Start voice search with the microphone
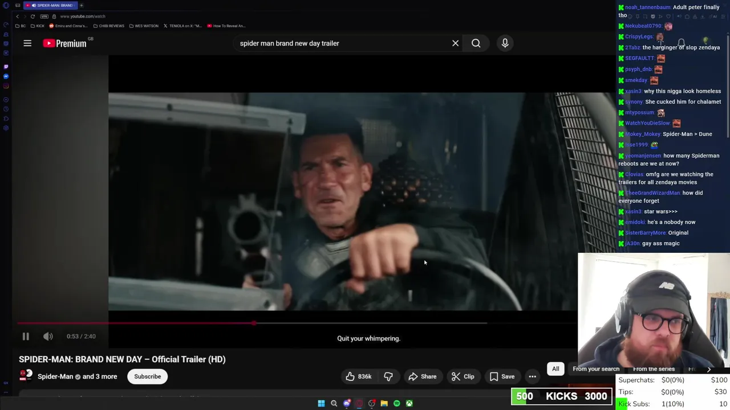 505,43
